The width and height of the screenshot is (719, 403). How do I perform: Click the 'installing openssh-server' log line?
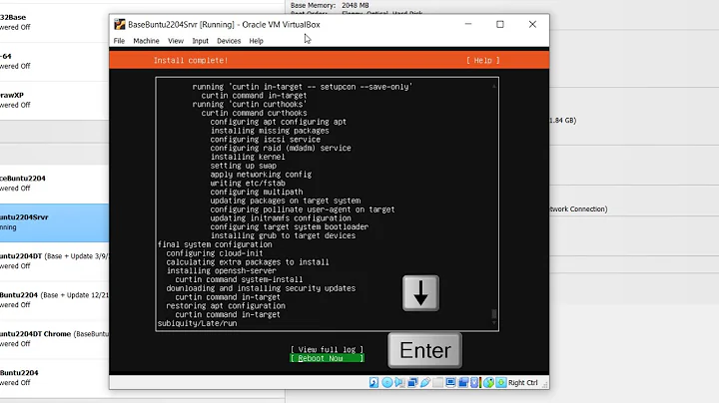221,270
